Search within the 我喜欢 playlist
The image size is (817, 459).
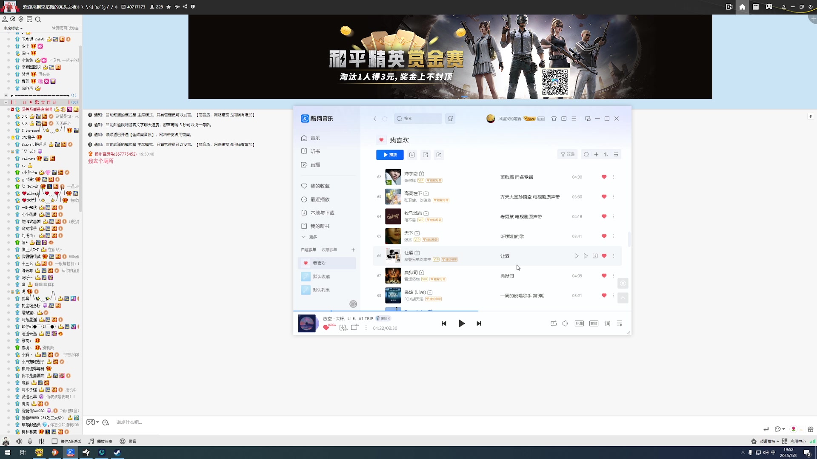586,154
